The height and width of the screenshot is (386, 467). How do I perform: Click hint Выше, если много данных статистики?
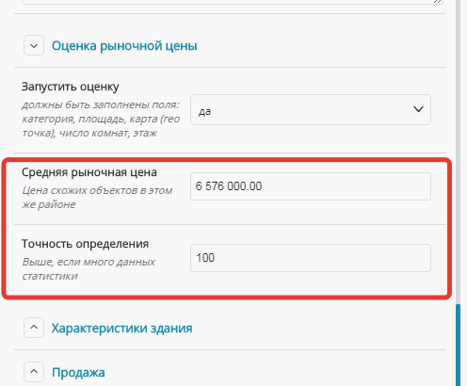point(89,269)
